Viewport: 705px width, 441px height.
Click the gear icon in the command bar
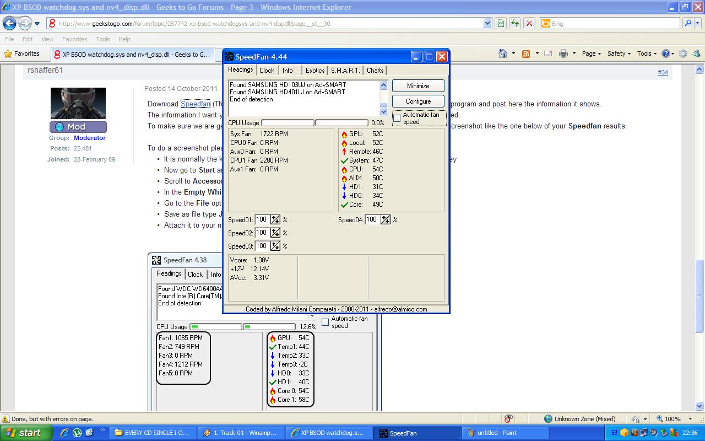coord(683,53)
